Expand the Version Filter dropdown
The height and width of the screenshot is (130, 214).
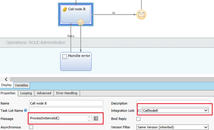pos(172,127)
